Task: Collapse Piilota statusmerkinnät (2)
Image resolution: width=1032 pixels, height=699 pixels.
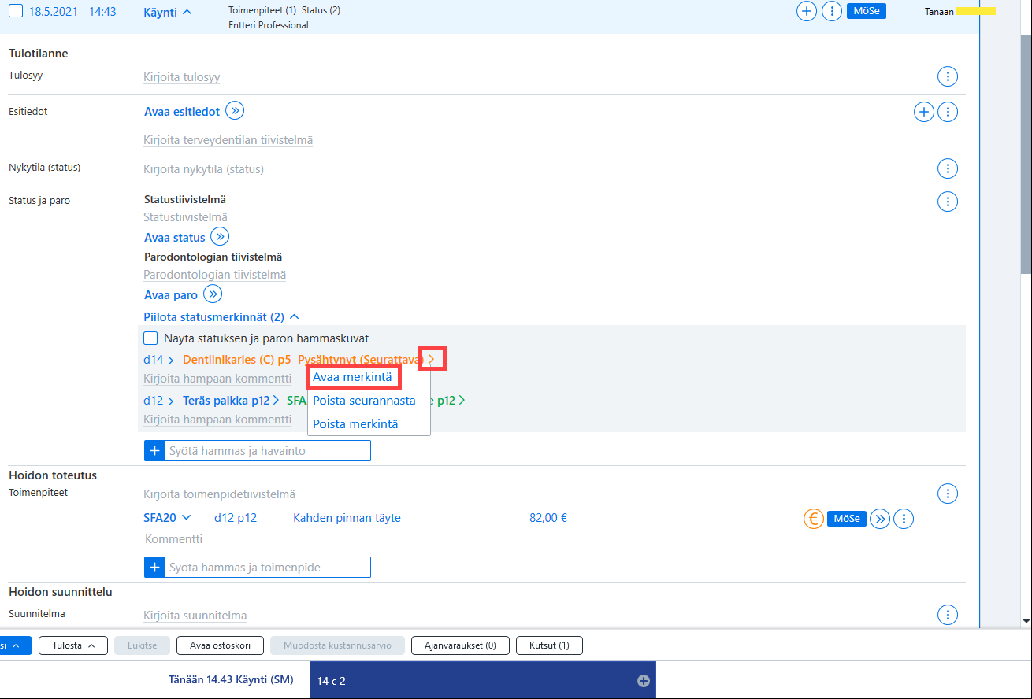Action: (221, 316)
